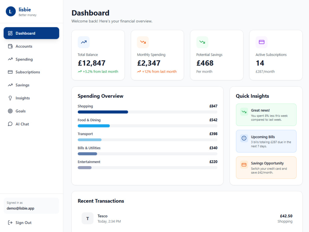Click 'Per month' under Potential Savings
Screen dimensions: 309x232
tap(204, 72)
